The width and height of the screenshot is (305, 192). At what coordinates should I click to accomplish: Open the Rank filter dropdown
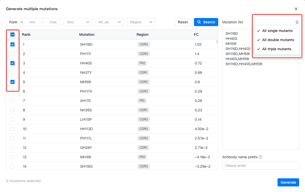[16, 22]
